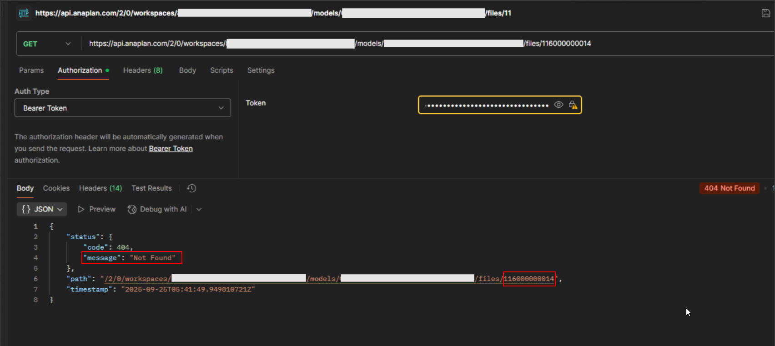
Task: Click the request URL input field
Action: pyautogui.click(x=428, y=44)
